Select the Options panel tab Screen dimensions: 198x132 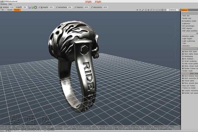click(x=184, y=10)
